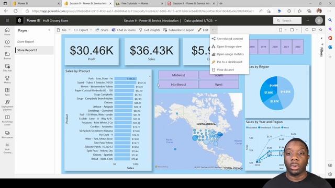The width and height of the screenshot is (335, 188).
Task: Select View dataset menu entry
Action: point(229,69)
